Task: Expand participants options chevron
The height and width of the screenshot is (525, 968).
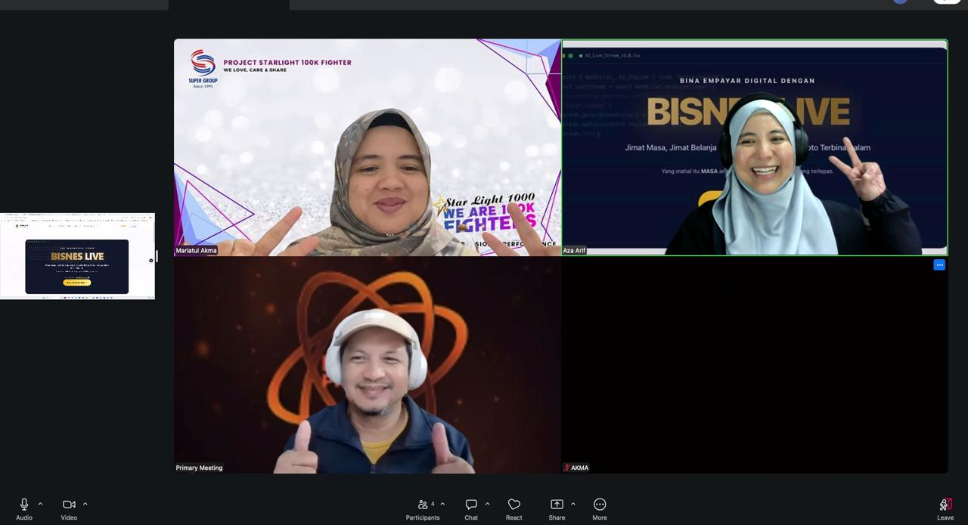Action: pyautogui.click(x=442, y=504)
